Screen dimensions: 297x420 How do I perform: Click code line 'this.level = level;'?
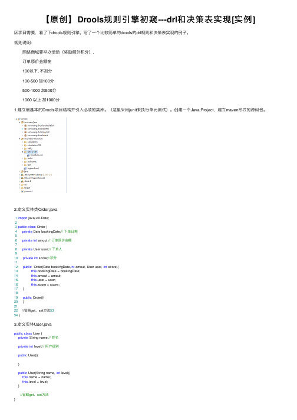[x=35, y=382]
